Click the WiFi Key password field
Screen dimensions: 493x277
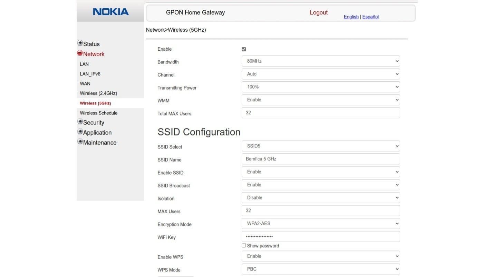coord(320,237)
